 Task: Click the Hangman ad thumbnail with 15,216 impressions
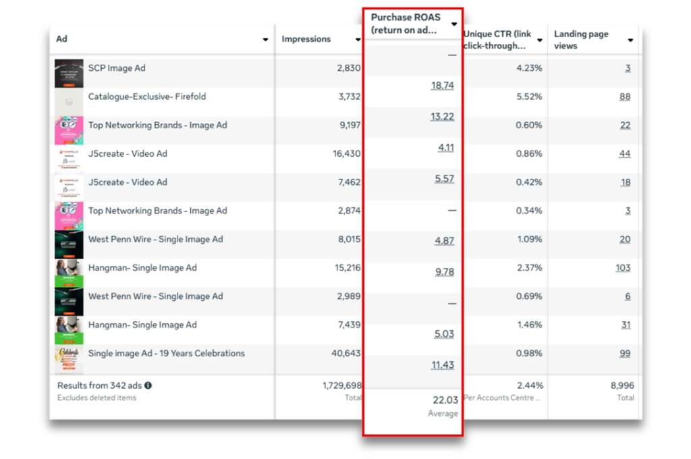[69, 273]
